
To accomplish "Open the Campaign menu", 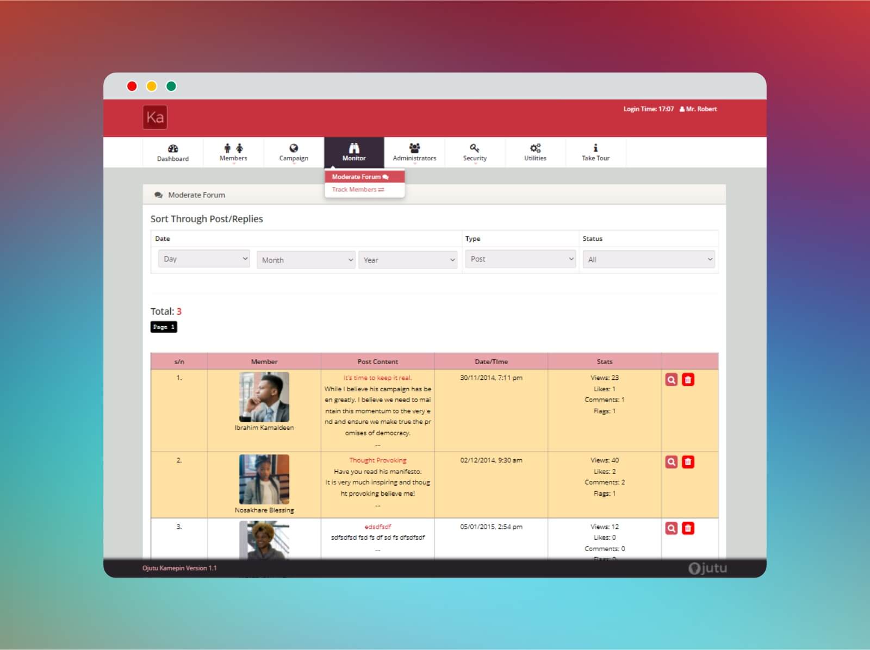I will [x=294, y=153].
